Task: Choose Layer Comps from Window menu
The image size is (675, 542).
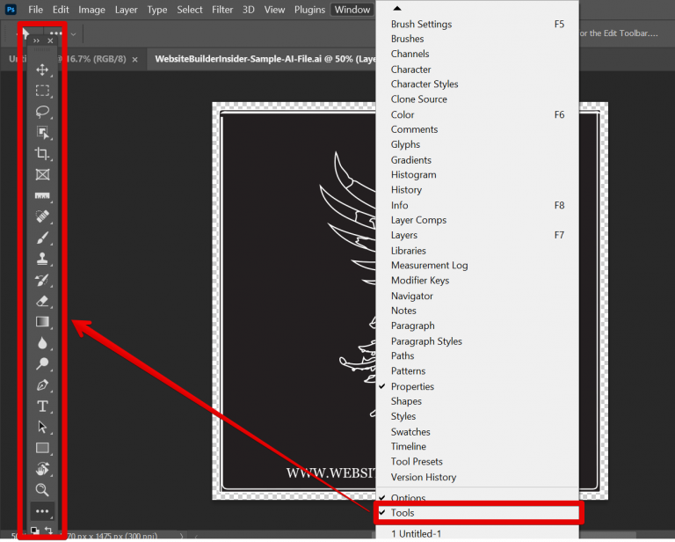Action: pos(477,220)
